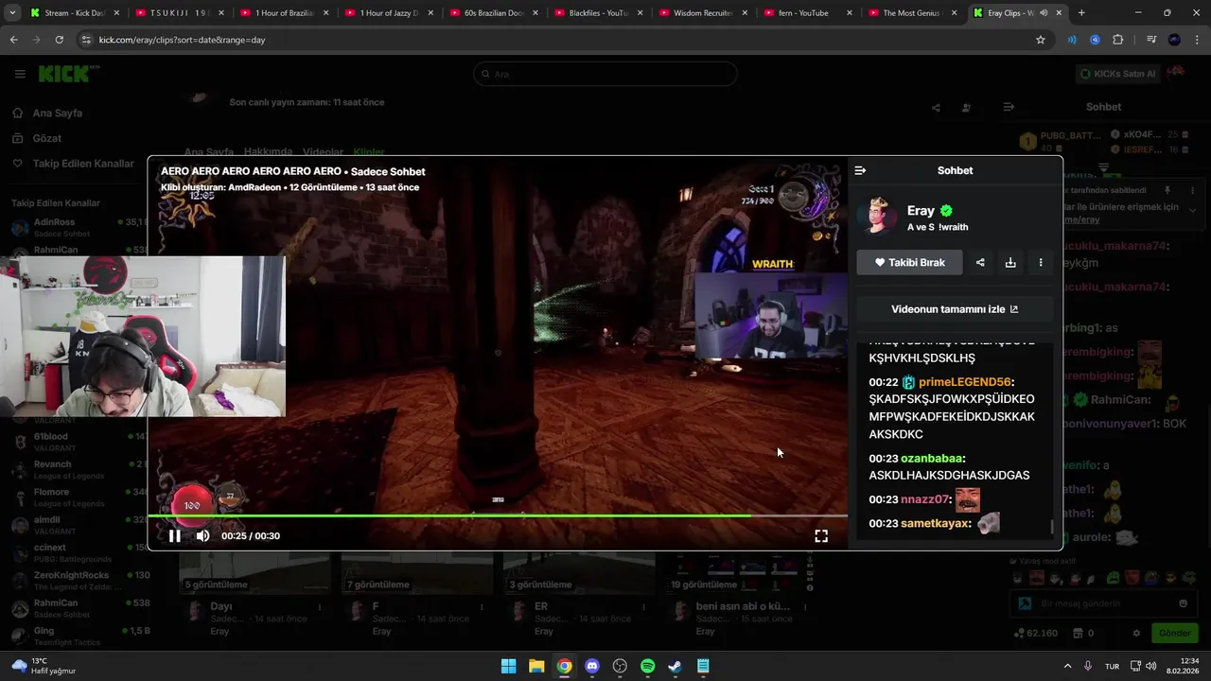
Task: Open a new browser tab
Action: tap(1081, 13)
